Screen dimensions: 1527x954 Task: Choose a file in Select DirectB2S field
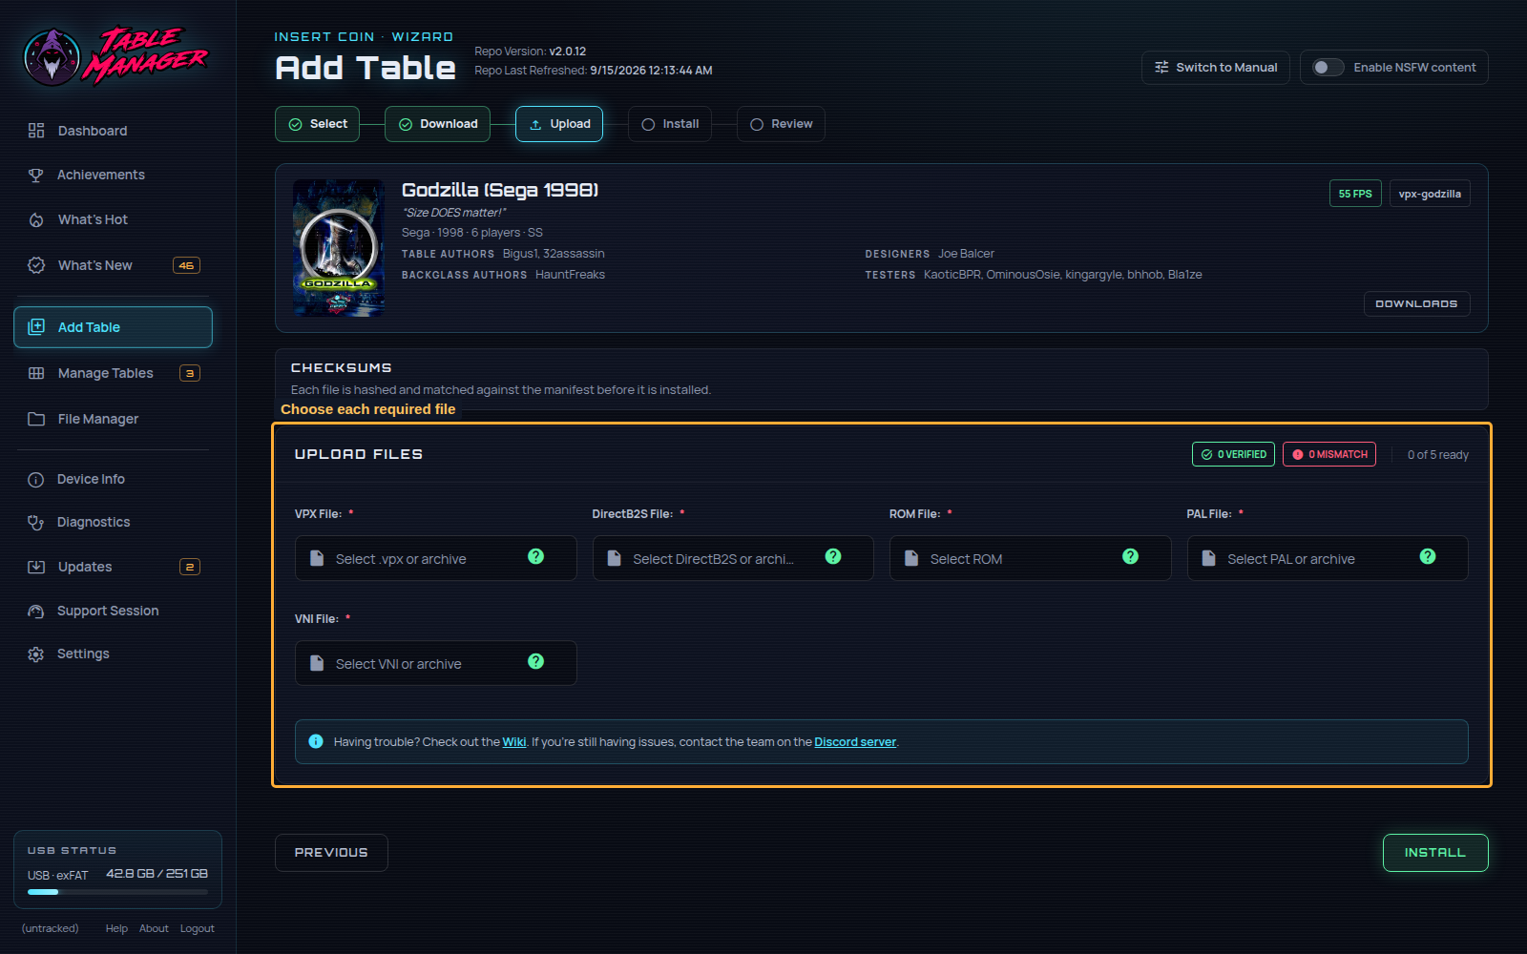(x=733, y=558)
